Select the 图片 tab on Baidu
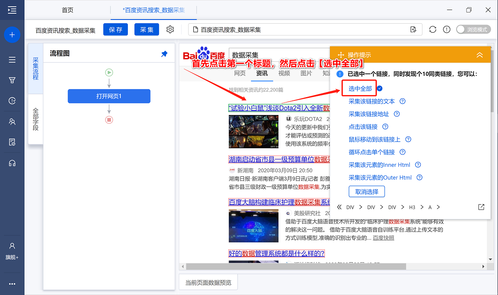The height and width of the screenshot is (295, 498). pos(306,73)
